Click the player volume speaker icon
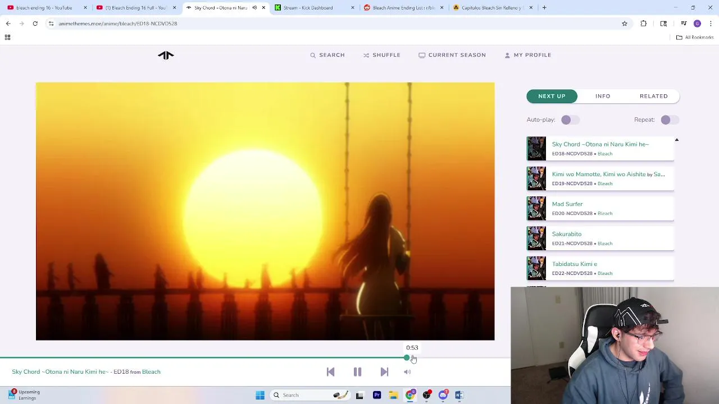Screen dimensions: 719x404 click(x=407, y=372)
